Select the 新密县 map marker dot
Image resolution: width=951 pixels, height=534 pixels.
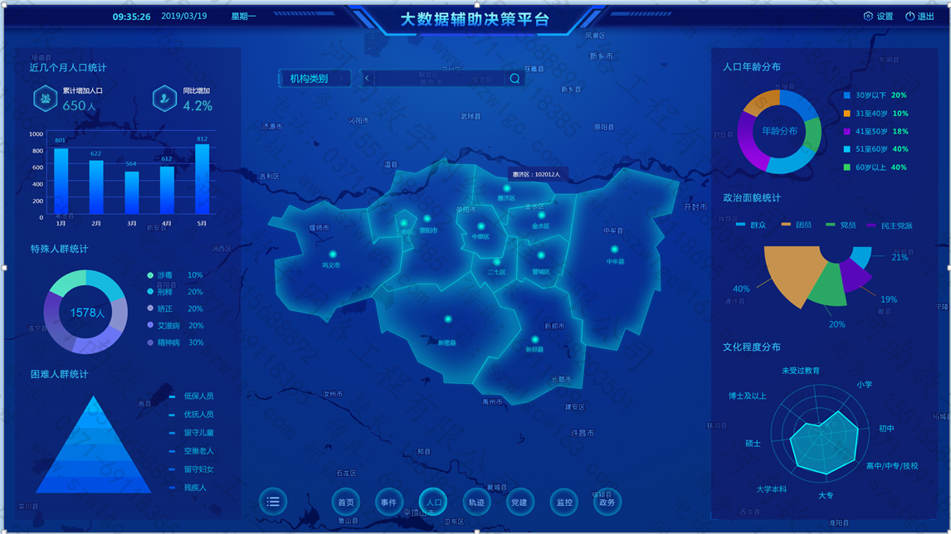click(448, 319)
